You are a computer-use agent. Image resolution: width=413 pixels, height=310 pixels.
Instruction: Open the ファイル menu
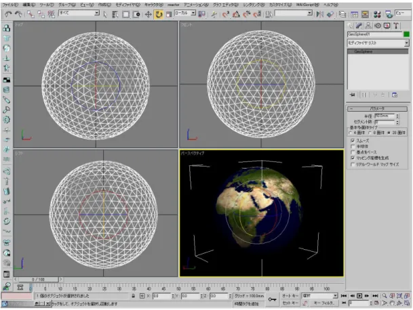(x=10, y=5)
